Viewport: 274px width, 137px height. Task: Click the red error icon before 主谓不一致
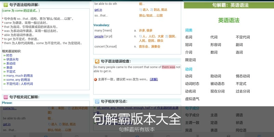point(96,79)
